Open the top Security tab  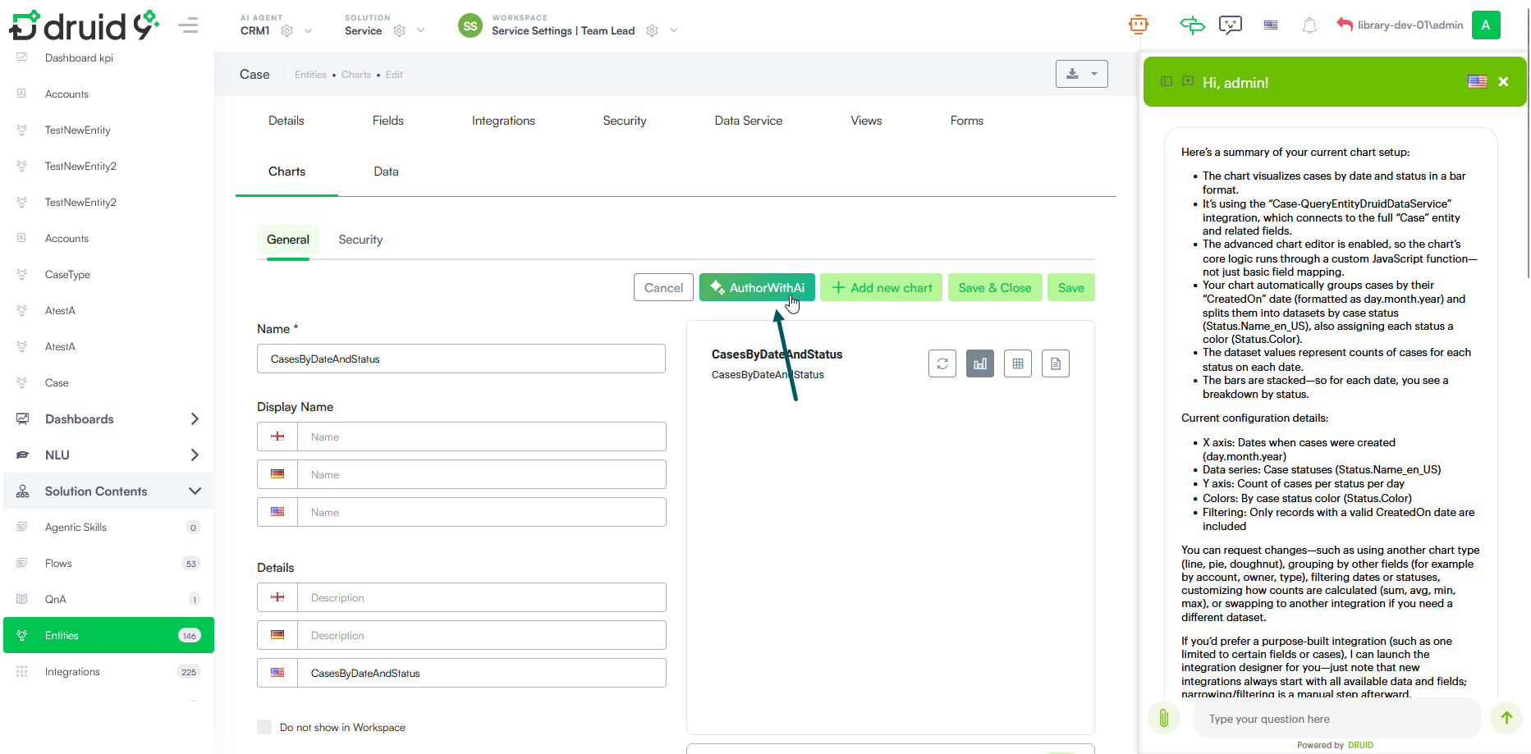(625, 121)
